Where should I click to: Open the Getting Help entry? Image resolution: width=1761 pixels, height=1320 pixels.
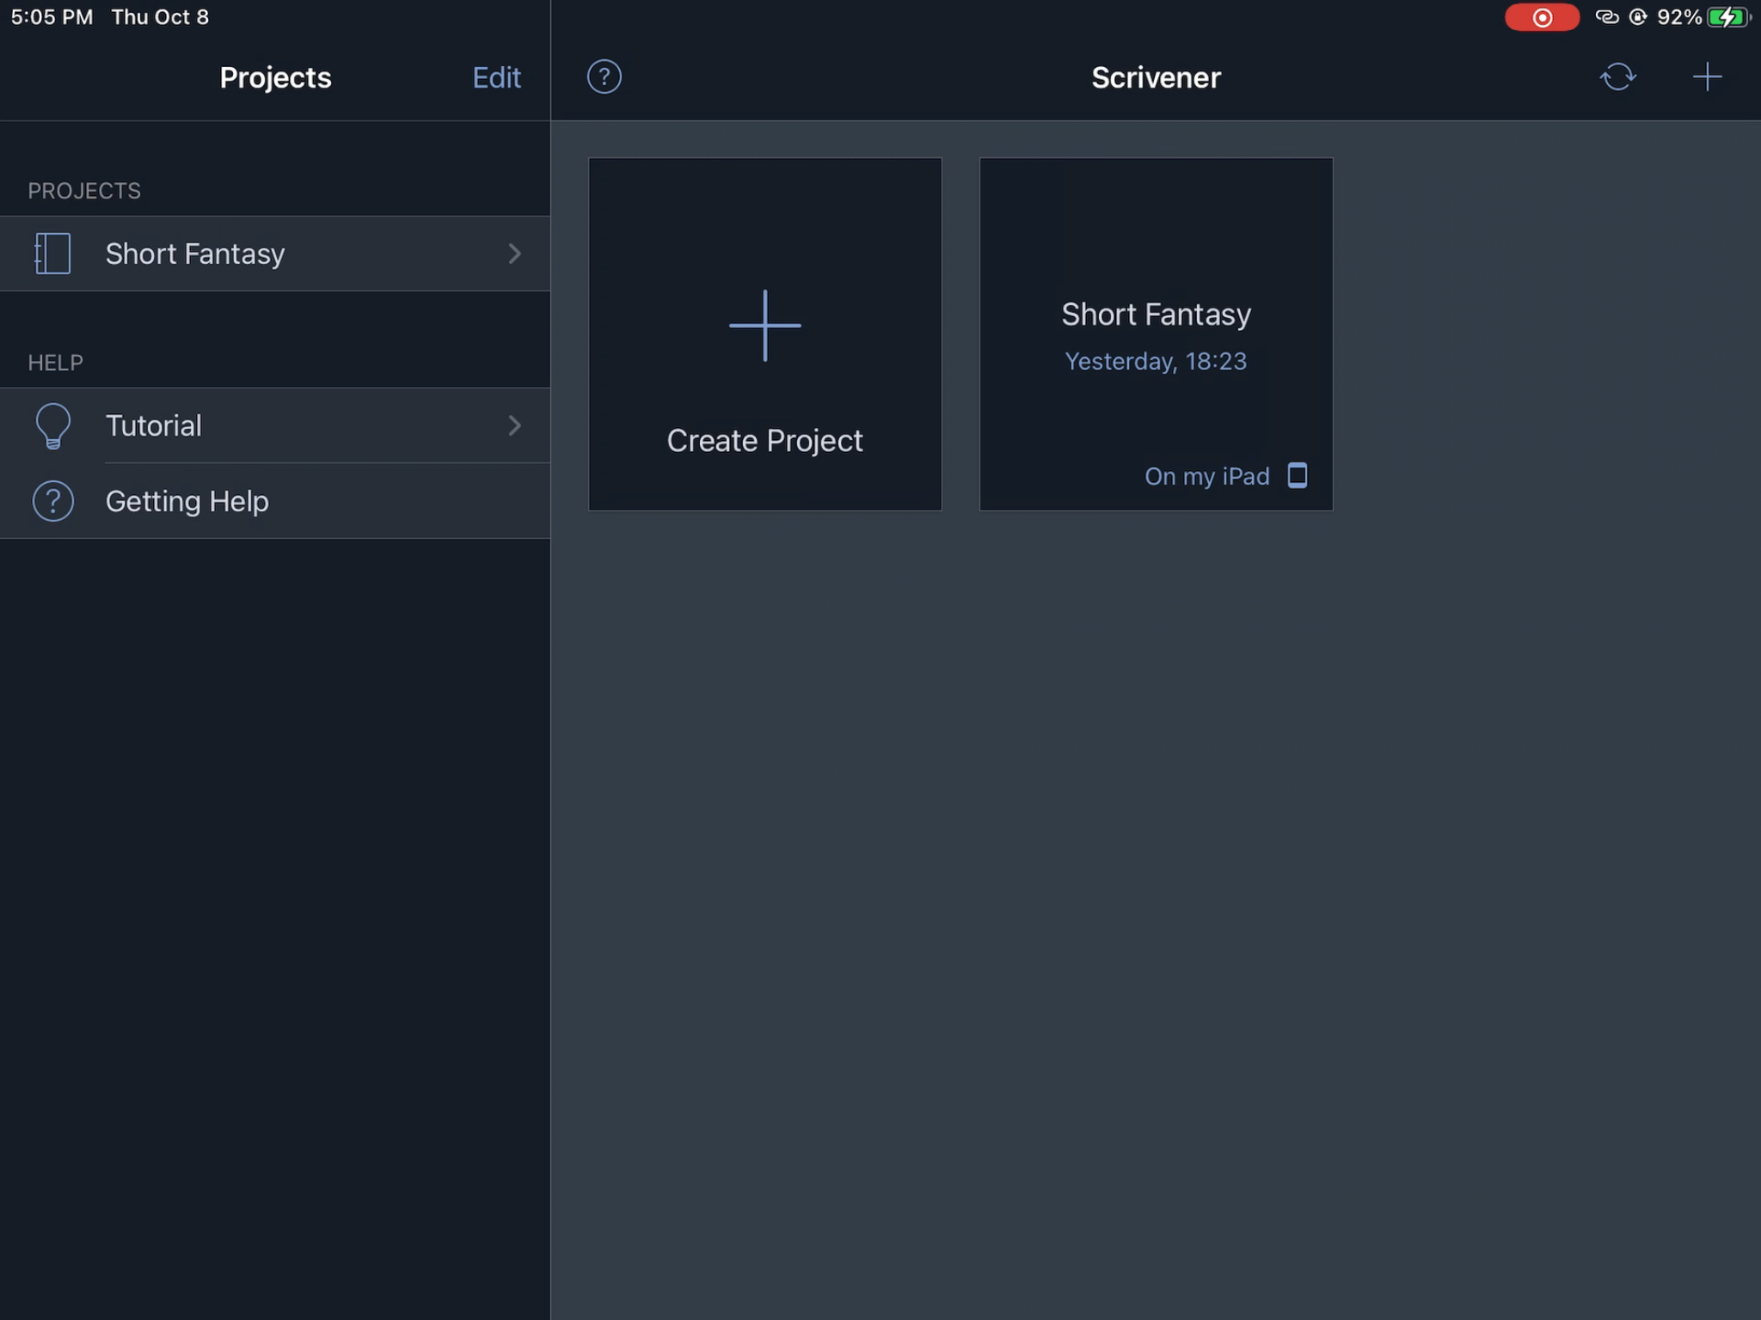pyautogui.click(x=275, y=501)
